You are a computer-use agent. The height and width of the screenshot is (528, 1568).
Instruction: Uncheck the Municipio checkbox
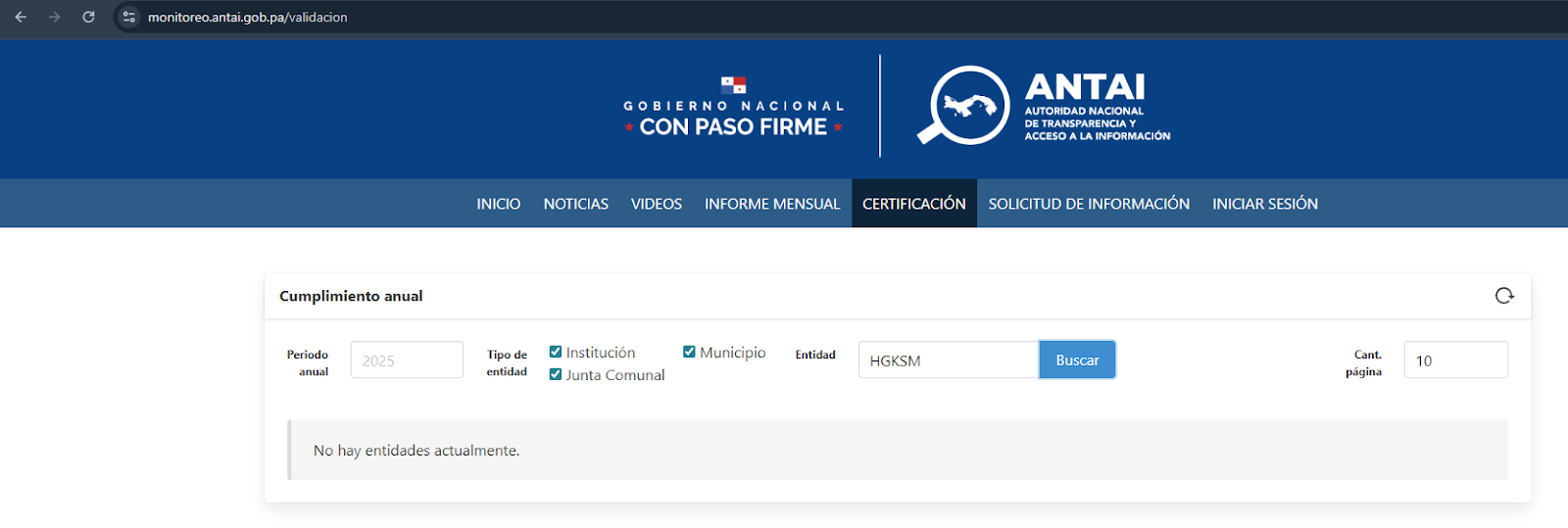pos(689,352)
